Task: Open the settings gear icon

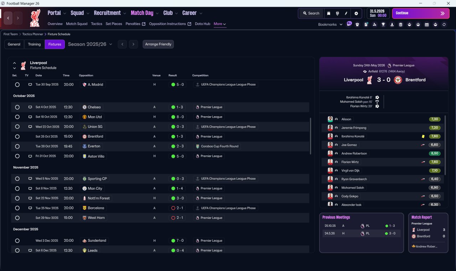Action: [x=356, y=13]
